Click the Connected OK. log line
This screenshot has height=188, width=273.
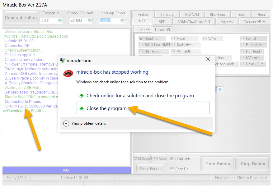point(17,45)
